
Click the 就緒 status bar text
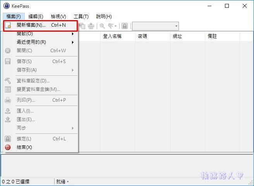click(x=62, y=182)
